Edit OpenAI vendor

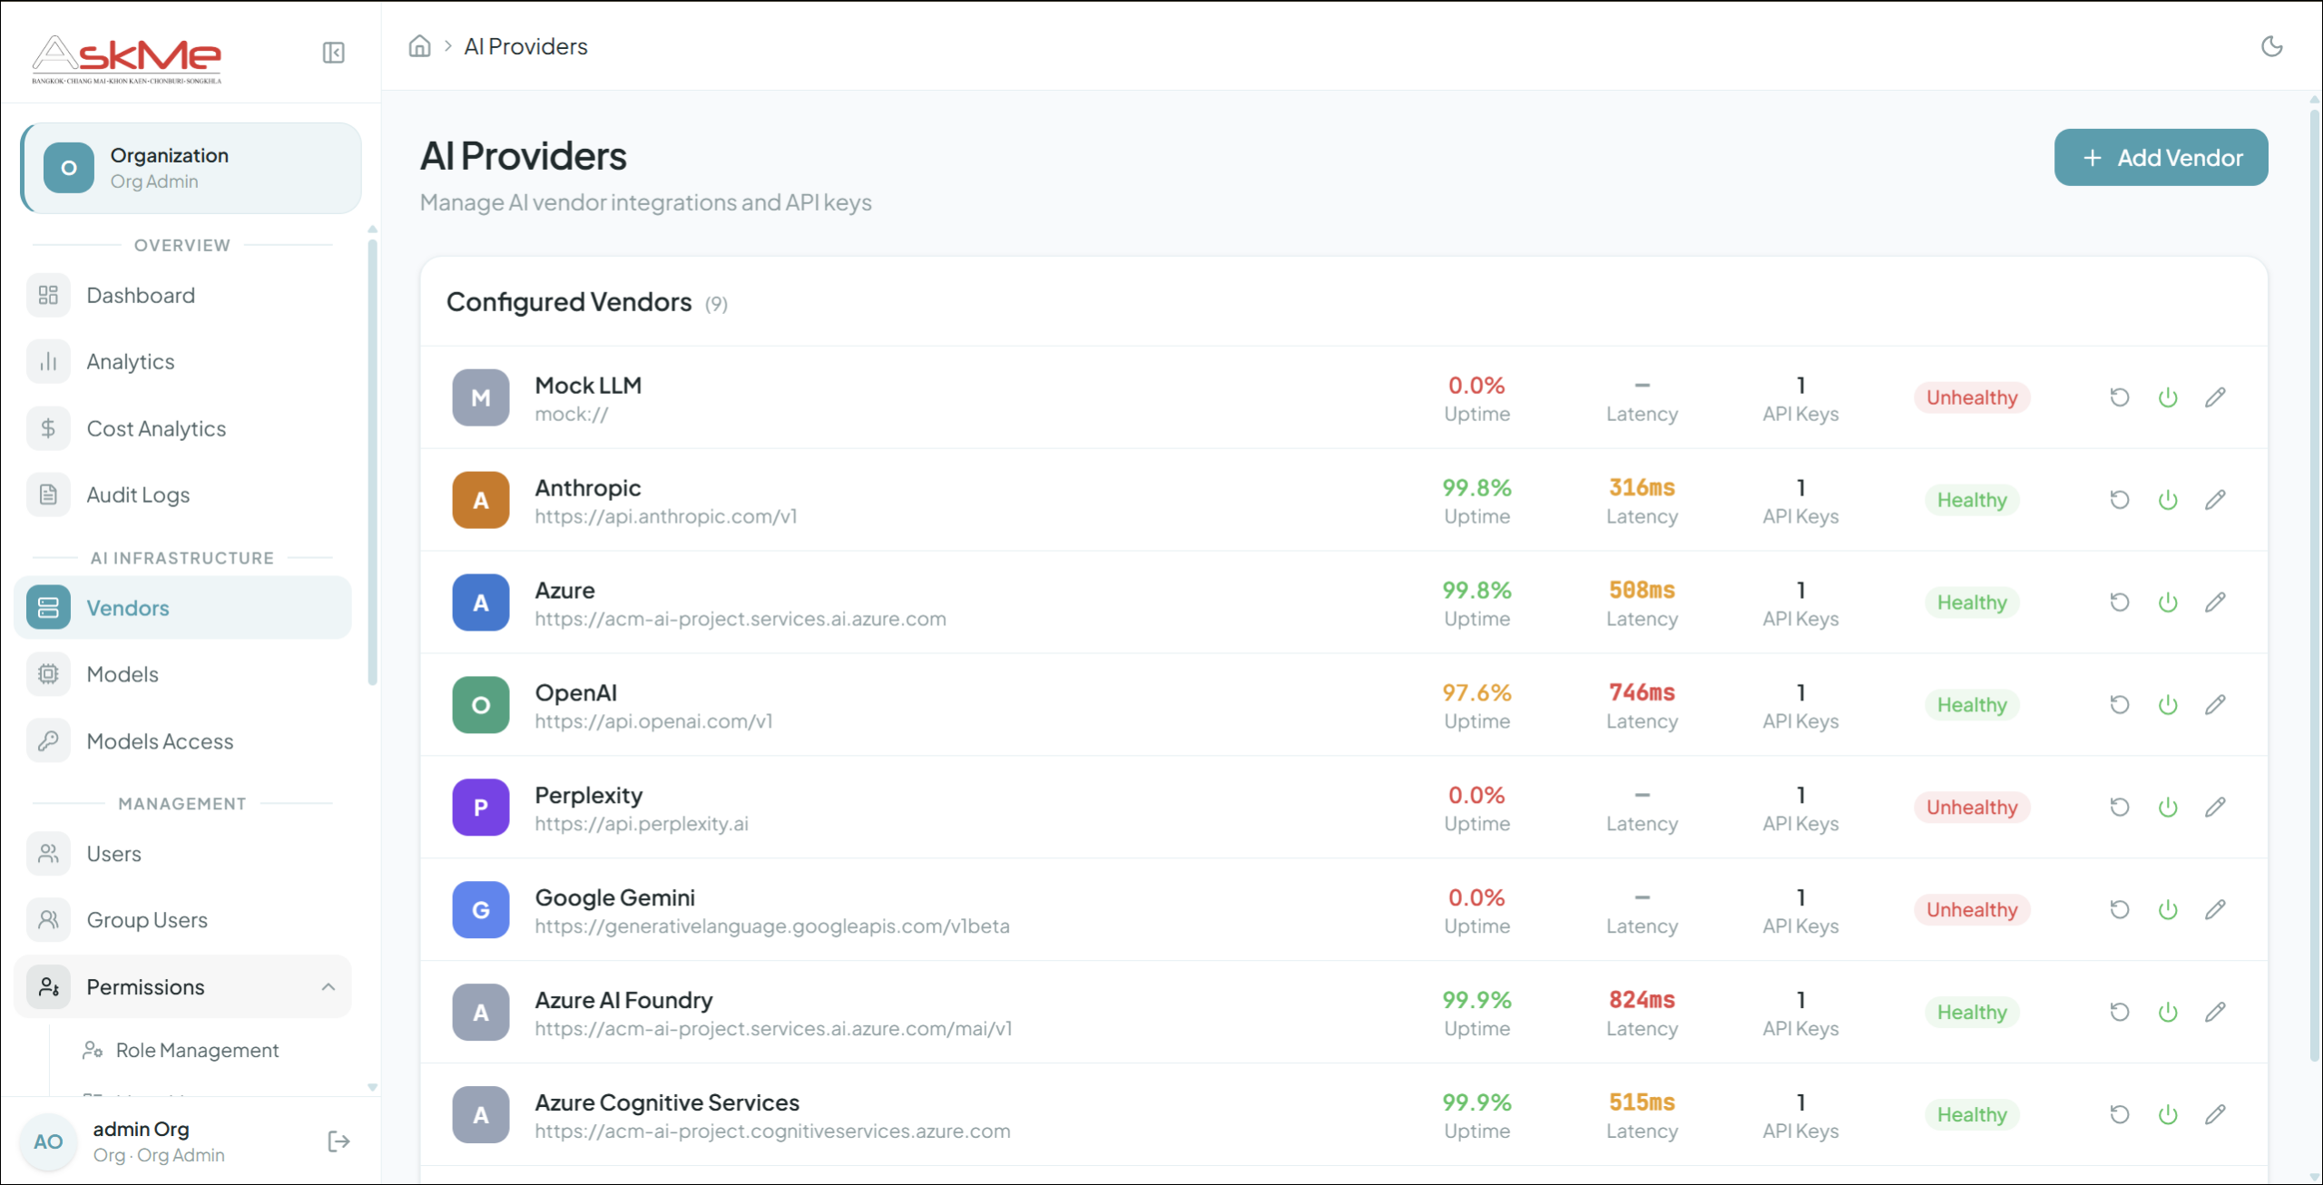pyautogui.click(x=2215, y=705)
